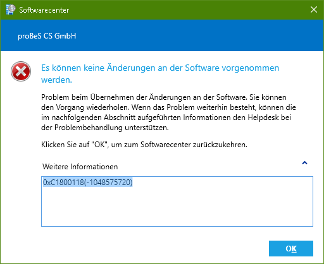Click the blue heading about Änderungen an der Software
The width and height of the screenshot is (324, 264).
(x=160, y=74)
